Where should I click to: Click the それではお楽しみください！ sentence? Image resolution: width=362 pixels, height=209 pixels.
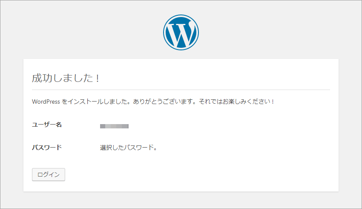(x=237, y=102)
